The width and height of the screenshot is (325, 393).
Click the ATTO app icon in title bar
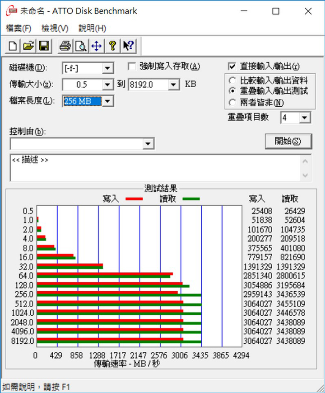click(x=11, y=11)
